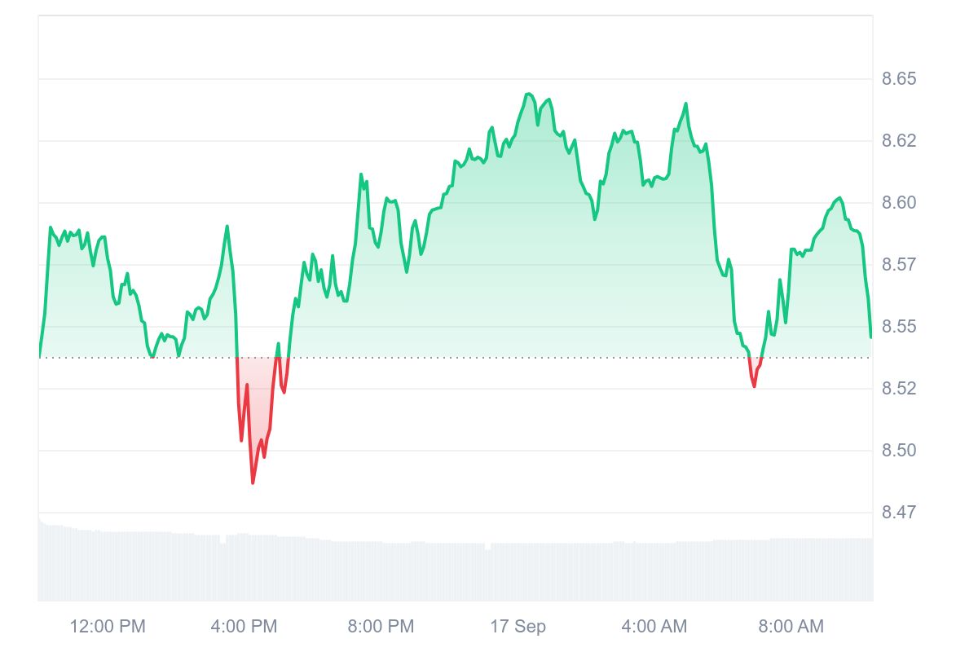Click the highest peak of the green price line

pyautogui.click(x=528, y=94)
